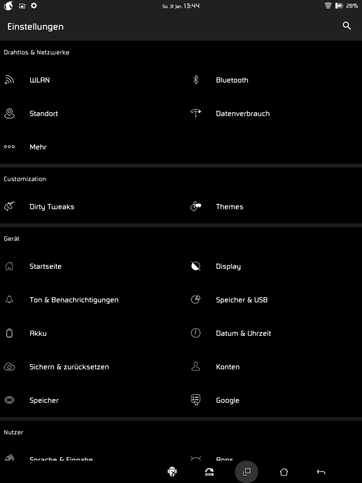Open the search icon in Einstellungen
This screenshot has height=483, width=362.
pos(347,26)
